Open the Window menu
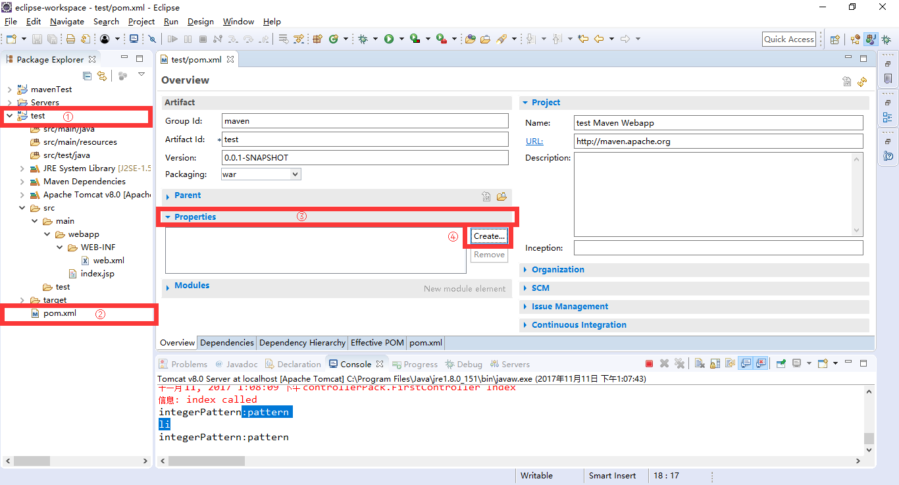The image size is (899, 485). pyautogui.click(x=238, y=22)
